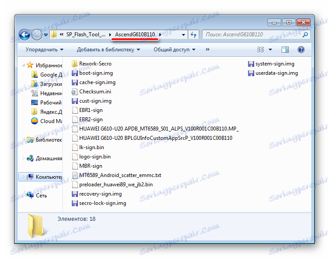Close the Explorer window
Screen dimensions: 329x258
303,22
